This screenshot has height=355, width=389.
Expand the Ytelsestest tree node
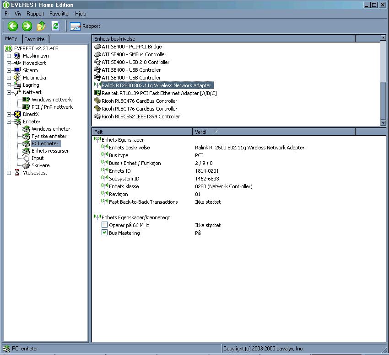pos(9,173)
